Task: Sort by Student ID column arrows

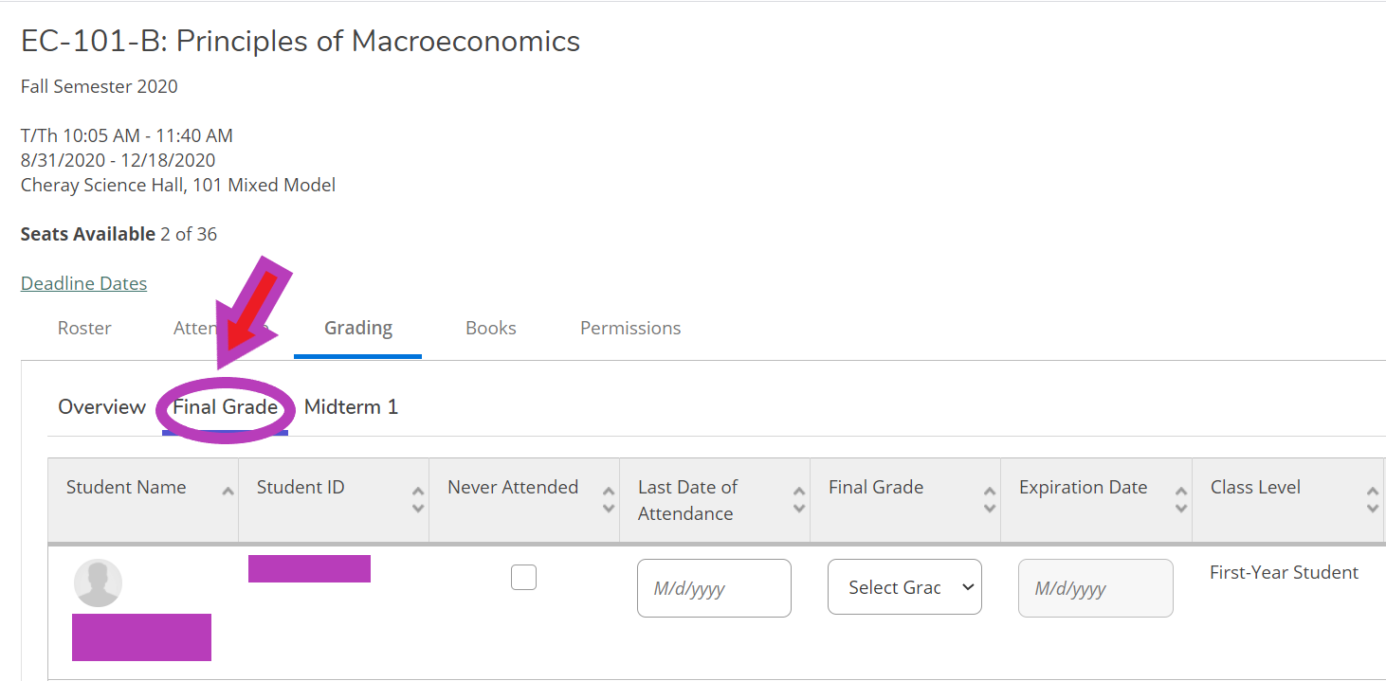Action: tap(418, 499)
